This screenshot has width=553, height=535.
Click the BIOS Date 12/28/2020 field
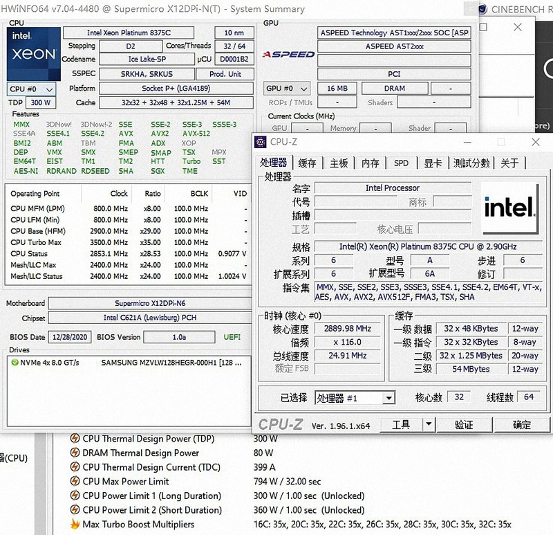[x=70, y=337]
